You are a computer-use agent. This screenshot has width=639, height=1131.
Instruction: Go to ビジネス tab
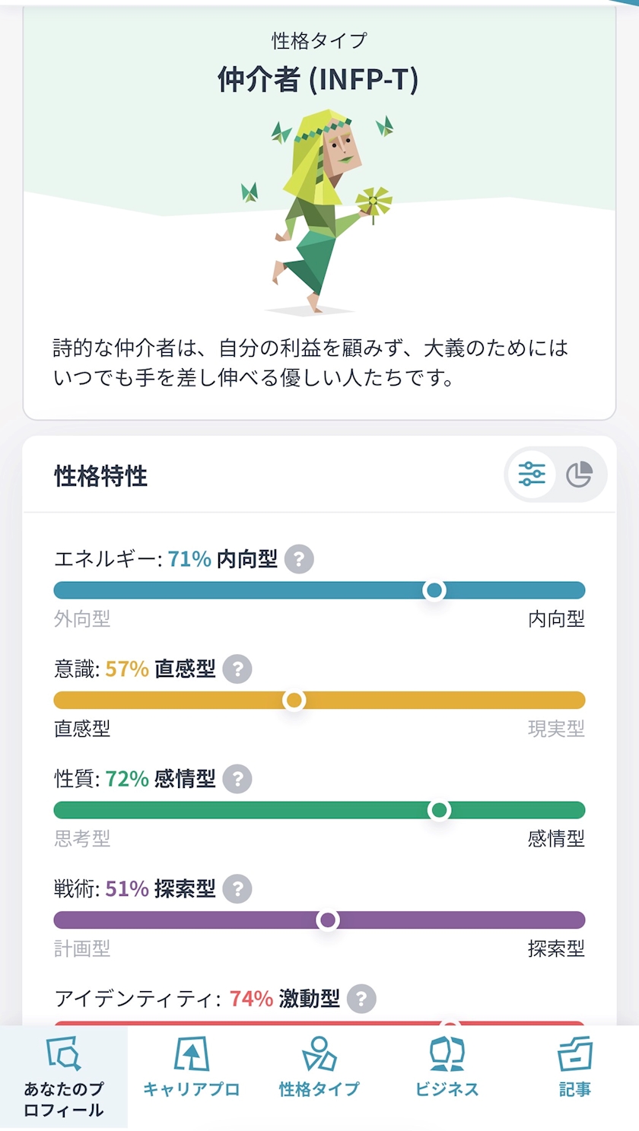click(447, 1068)
